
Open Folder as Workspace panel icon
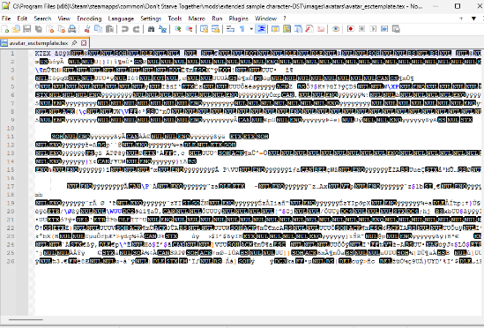coord(320,29)
